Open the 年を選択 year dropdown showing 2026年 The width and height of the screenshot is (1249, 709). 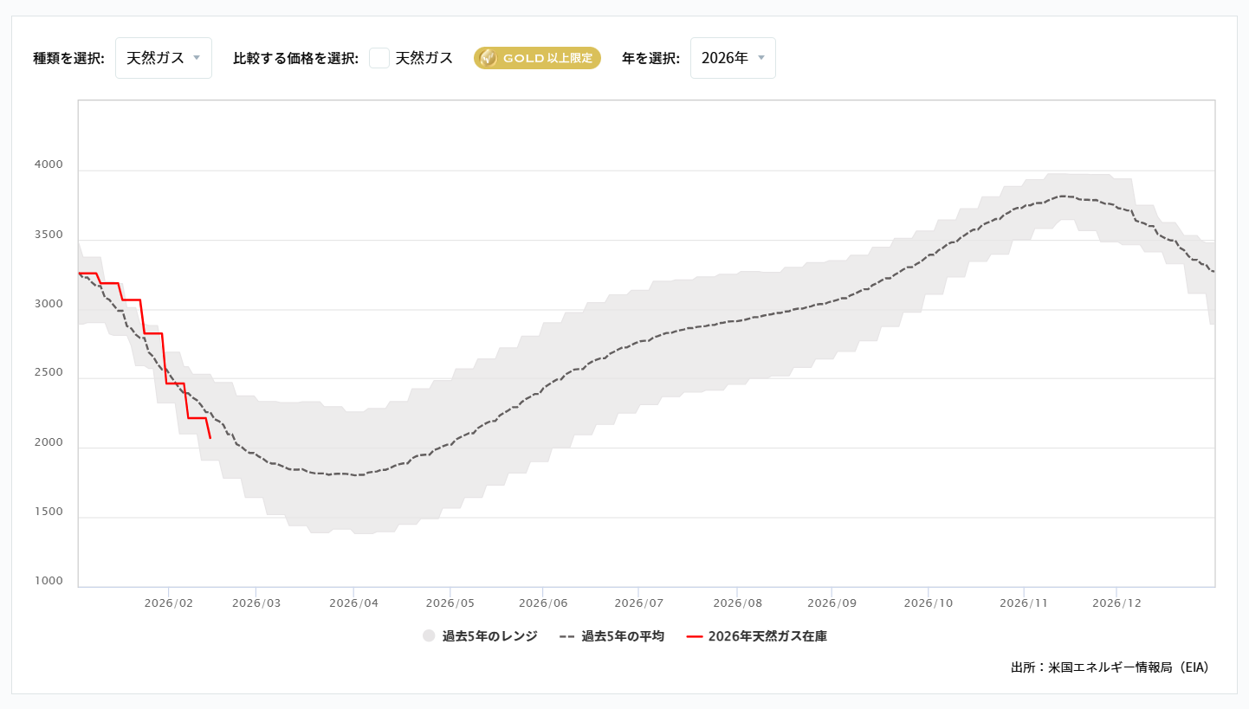click(x=733, y=57)
